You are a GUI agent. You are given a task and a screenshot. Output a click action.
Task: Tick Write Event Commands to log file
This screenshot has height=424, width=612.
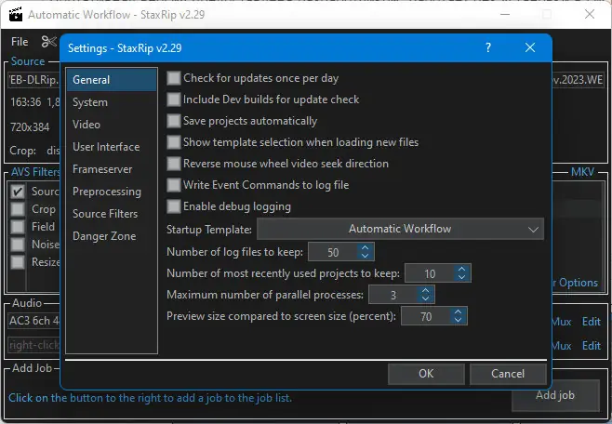tap(174, 185)
